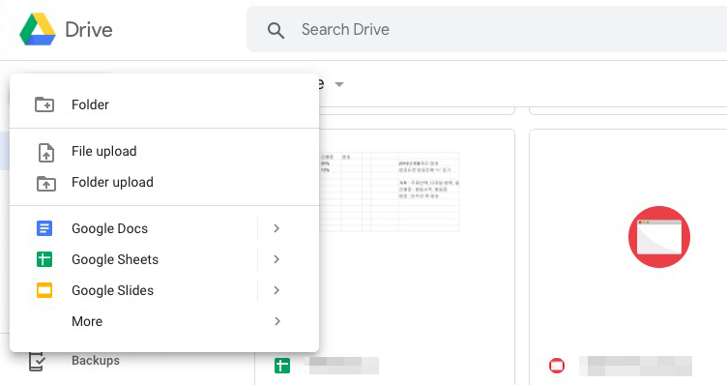Open the red presentation file thumbnail
This screenshot has height=385, width=727.
(659, 237)
